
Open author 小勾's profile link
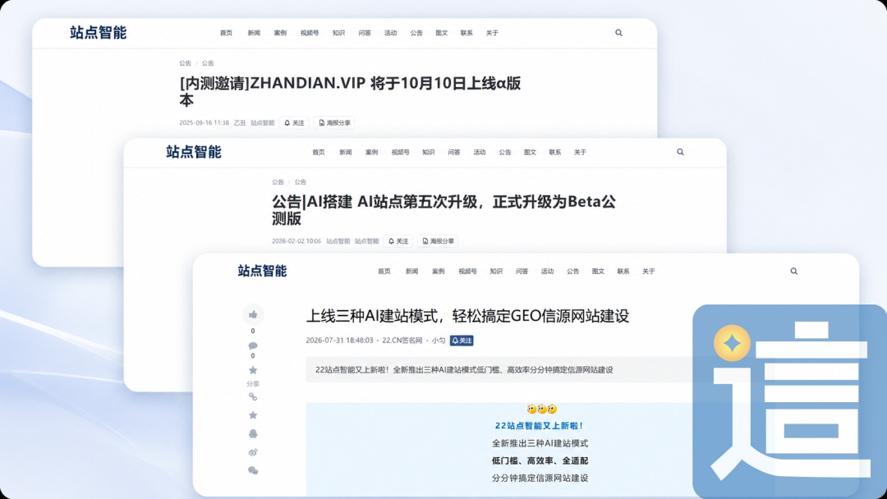coord(439,341)
